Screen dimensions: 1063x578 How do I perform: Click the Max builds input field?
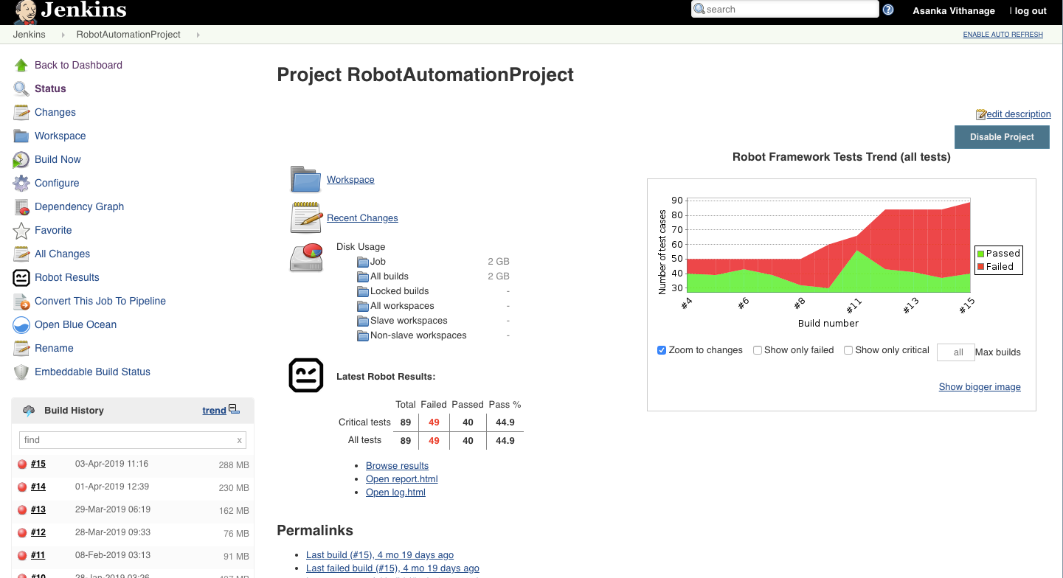click(955, 352)
